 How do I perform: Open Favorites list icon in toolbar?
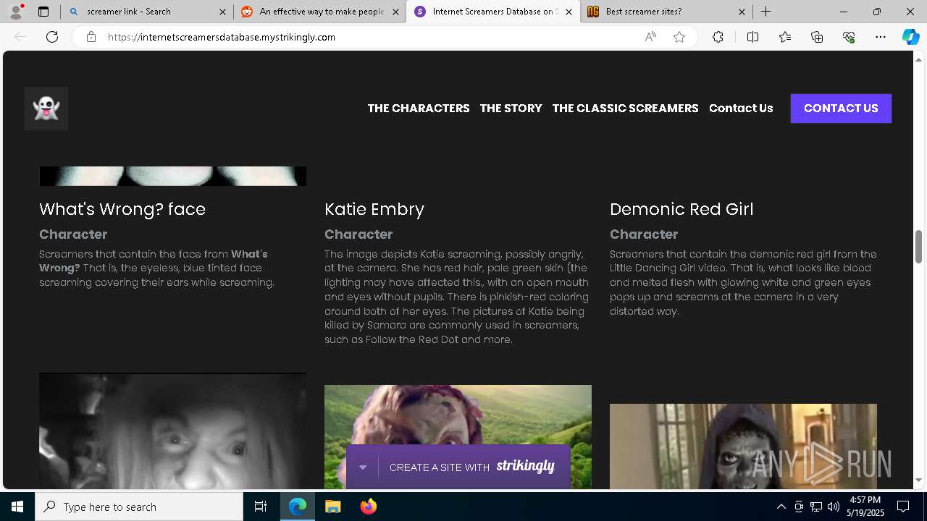[x=785, y=37]
